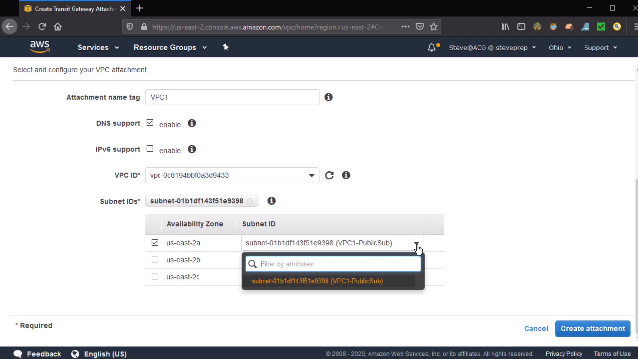Click the AWS logo home icon
The image size is (638, 359).
click(40, 47)
